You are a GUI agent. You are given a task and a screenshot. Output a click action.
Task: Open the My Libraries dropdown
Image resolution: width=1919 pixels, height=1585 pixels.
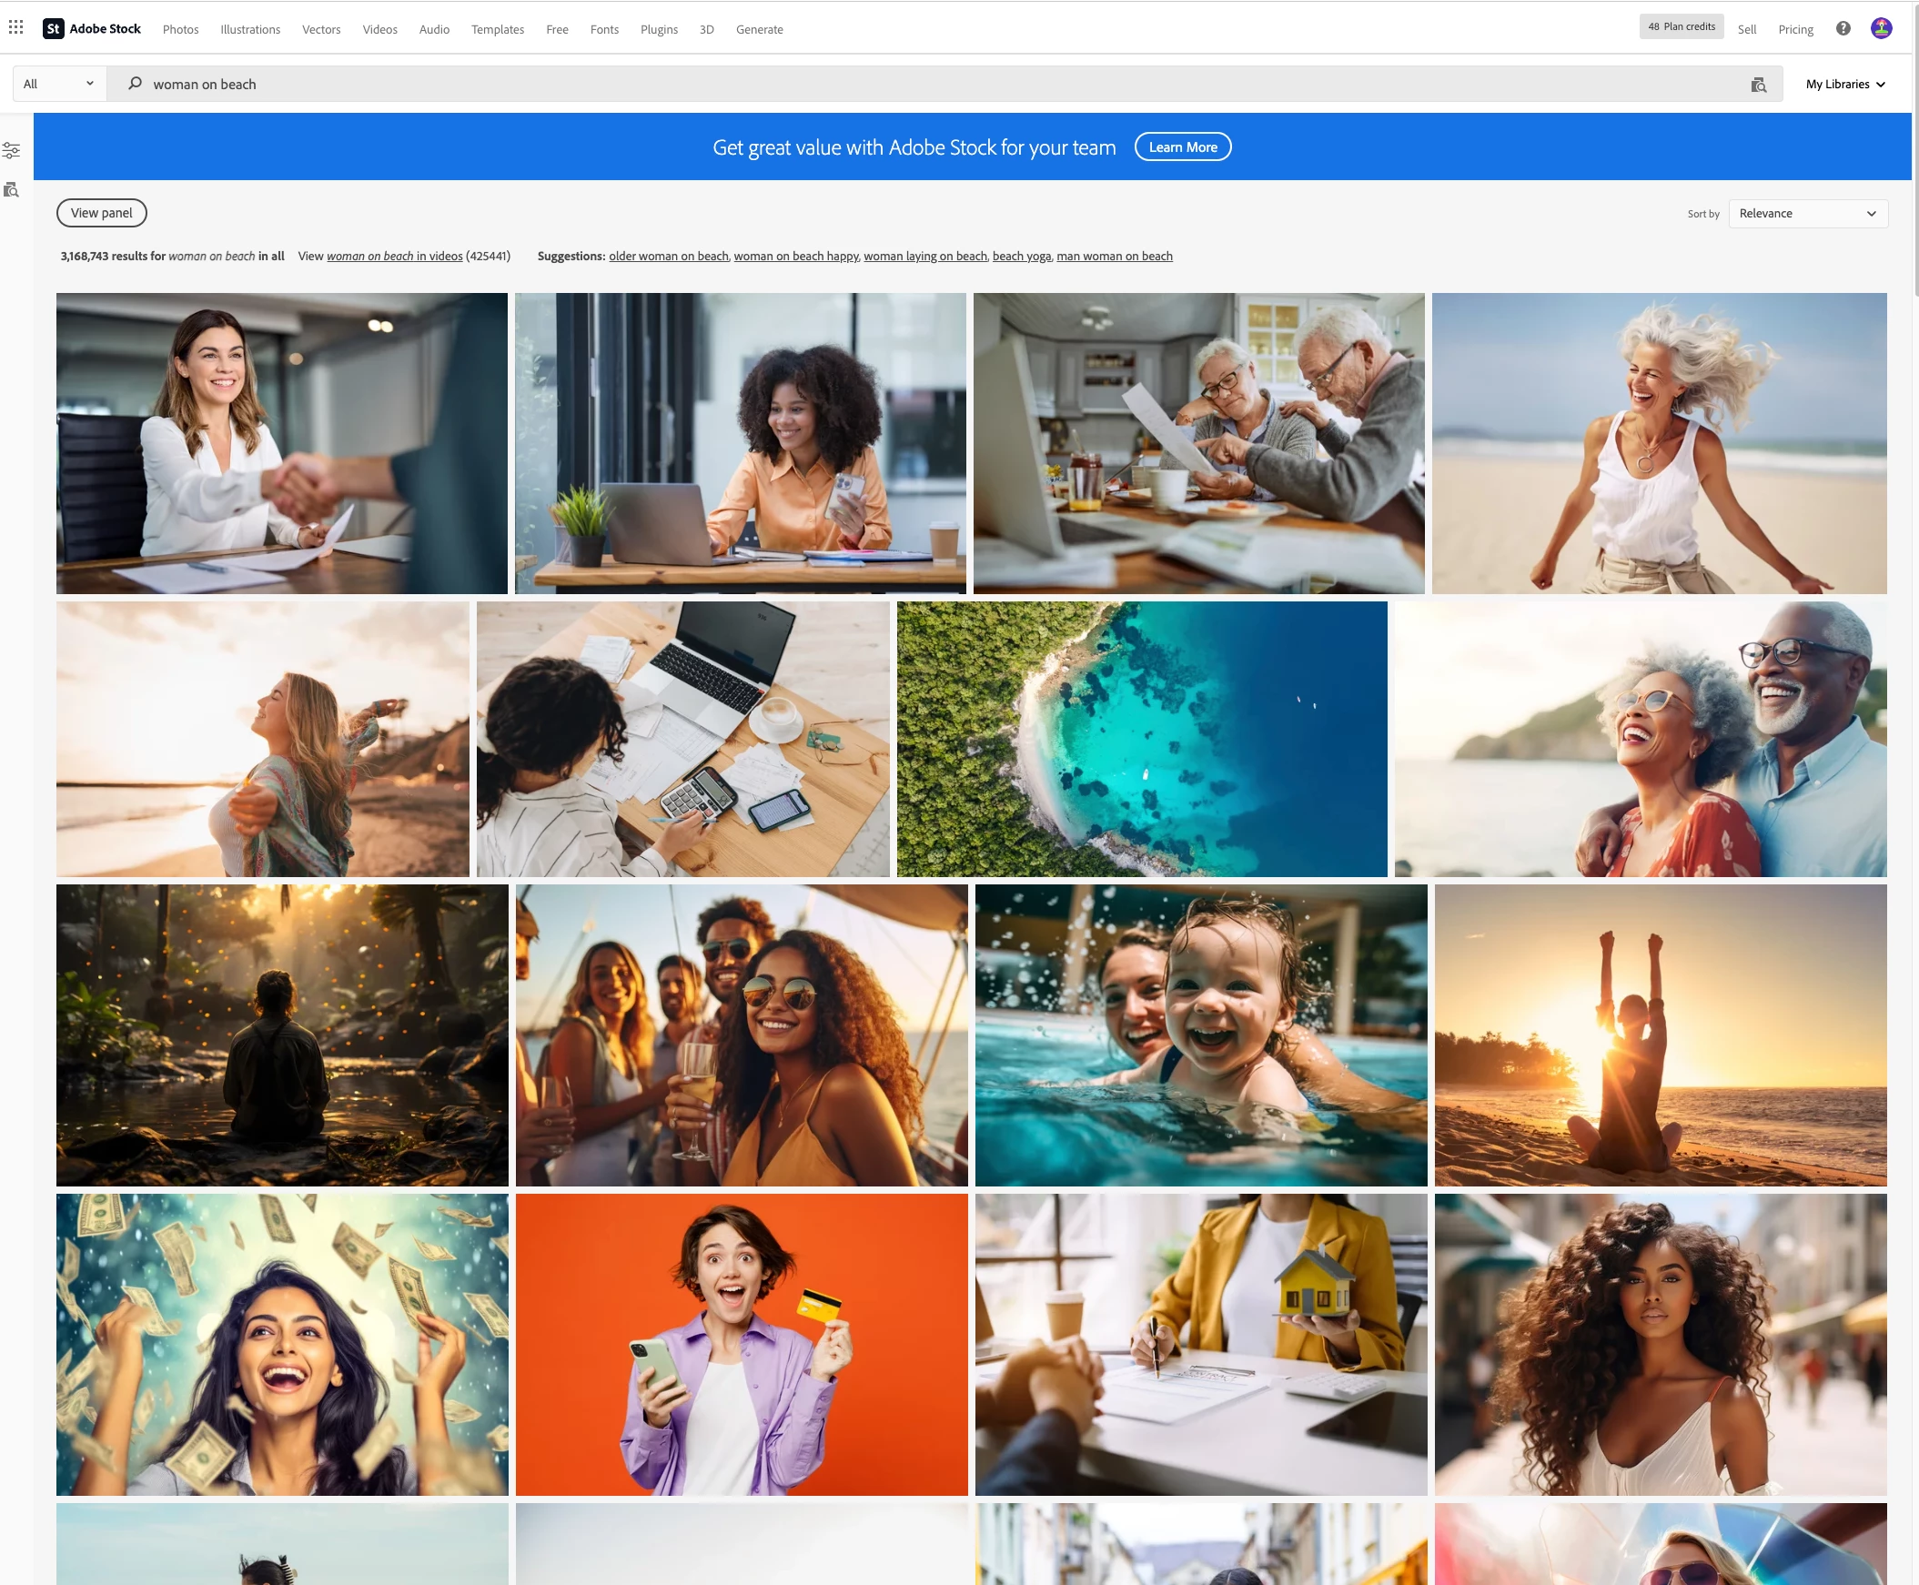pos(1844,84)
